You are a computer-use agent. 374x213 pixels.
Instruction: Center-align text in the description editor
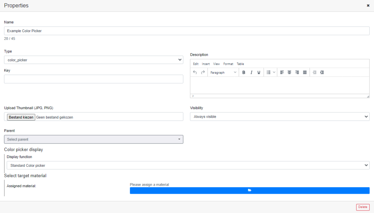[289, 72]
